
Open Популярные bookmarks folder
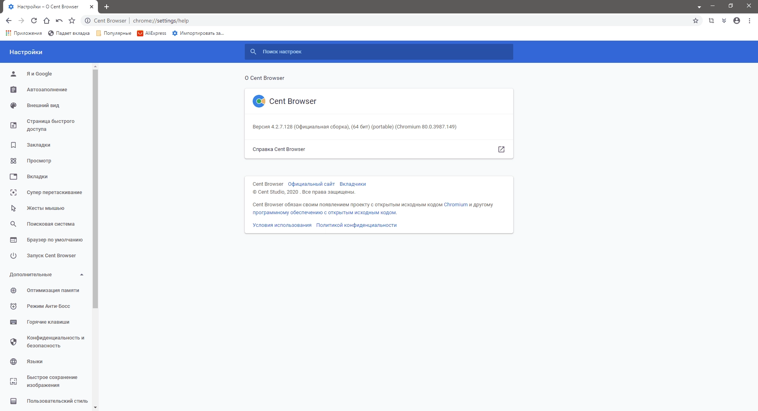tap(114, 33)
